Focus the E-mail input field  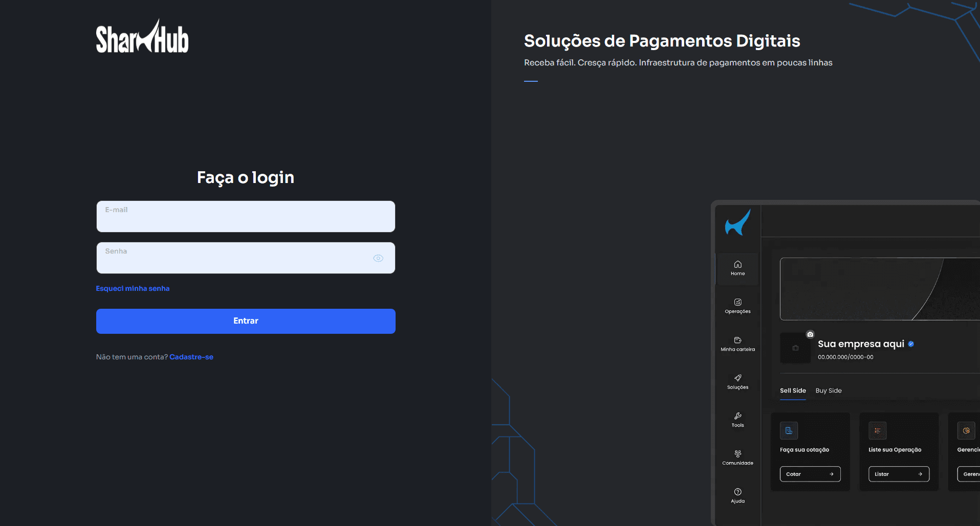click(x=246, y=216)
